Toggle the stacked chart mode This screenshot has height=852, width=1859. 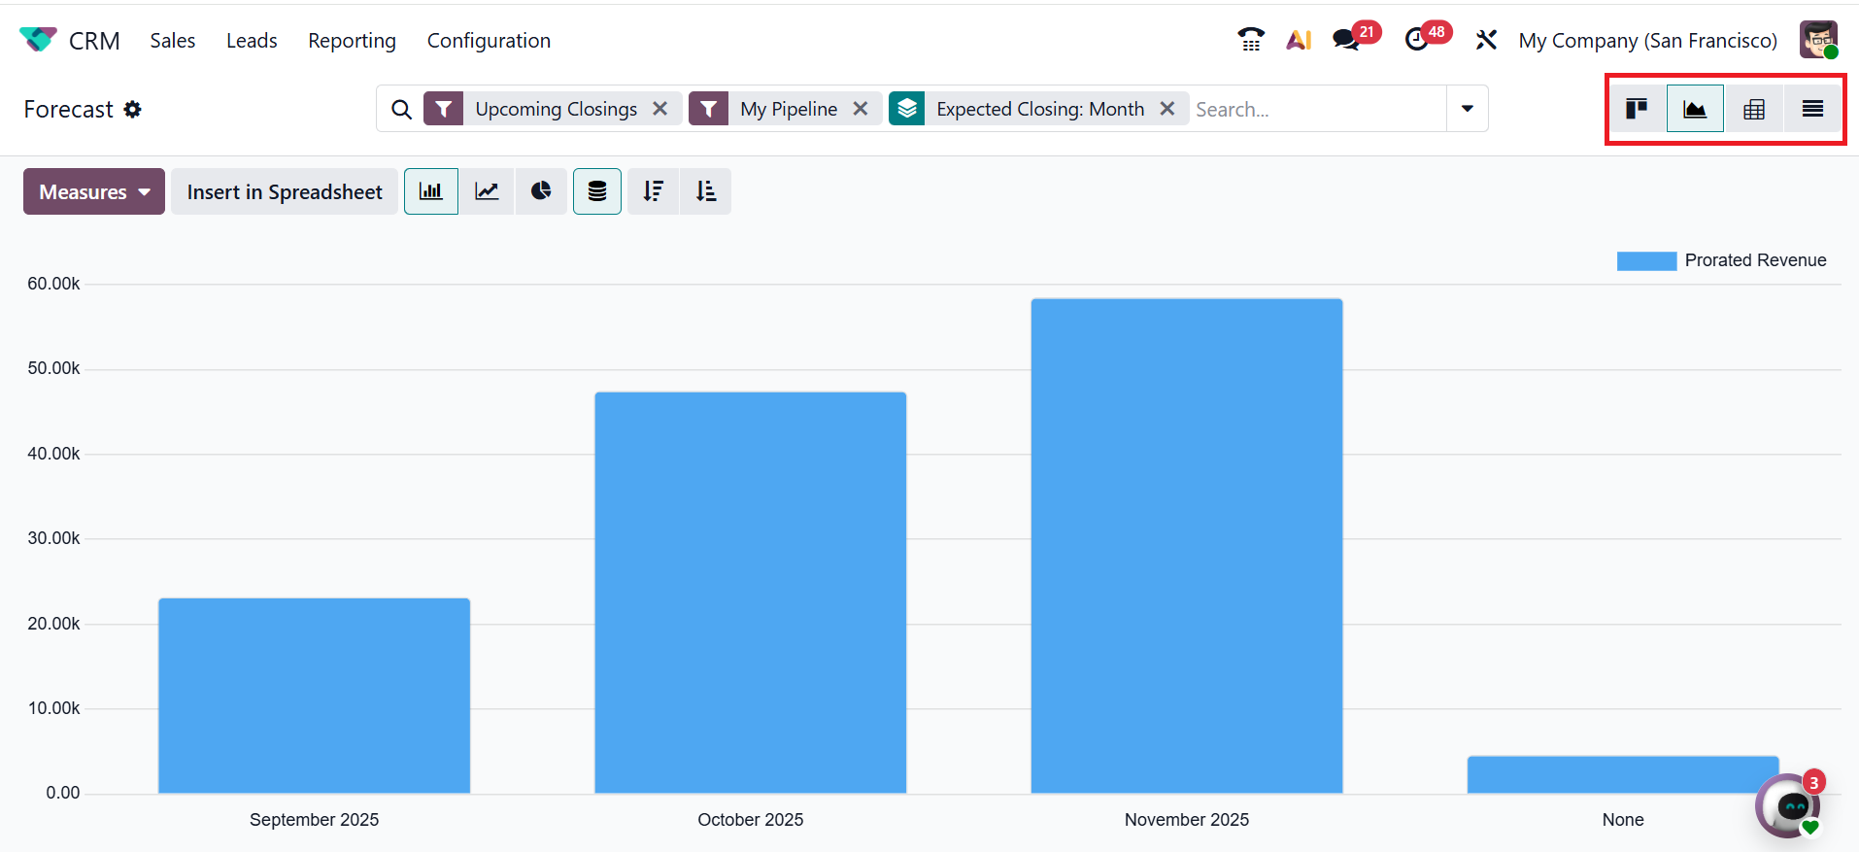click(x=597, y=191)
